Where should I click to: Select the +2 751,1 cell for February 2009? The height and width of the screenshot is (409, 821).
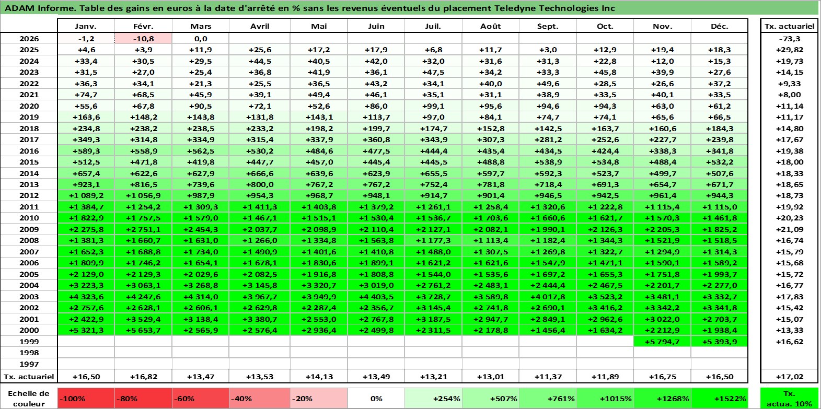[x=143, y=229]
